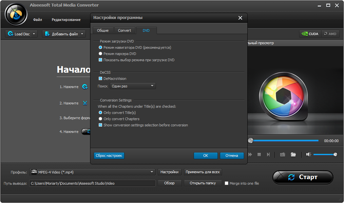Click the 'Сброс настроек' button
This screenshot has width=344, height=203.
[109, 156]
